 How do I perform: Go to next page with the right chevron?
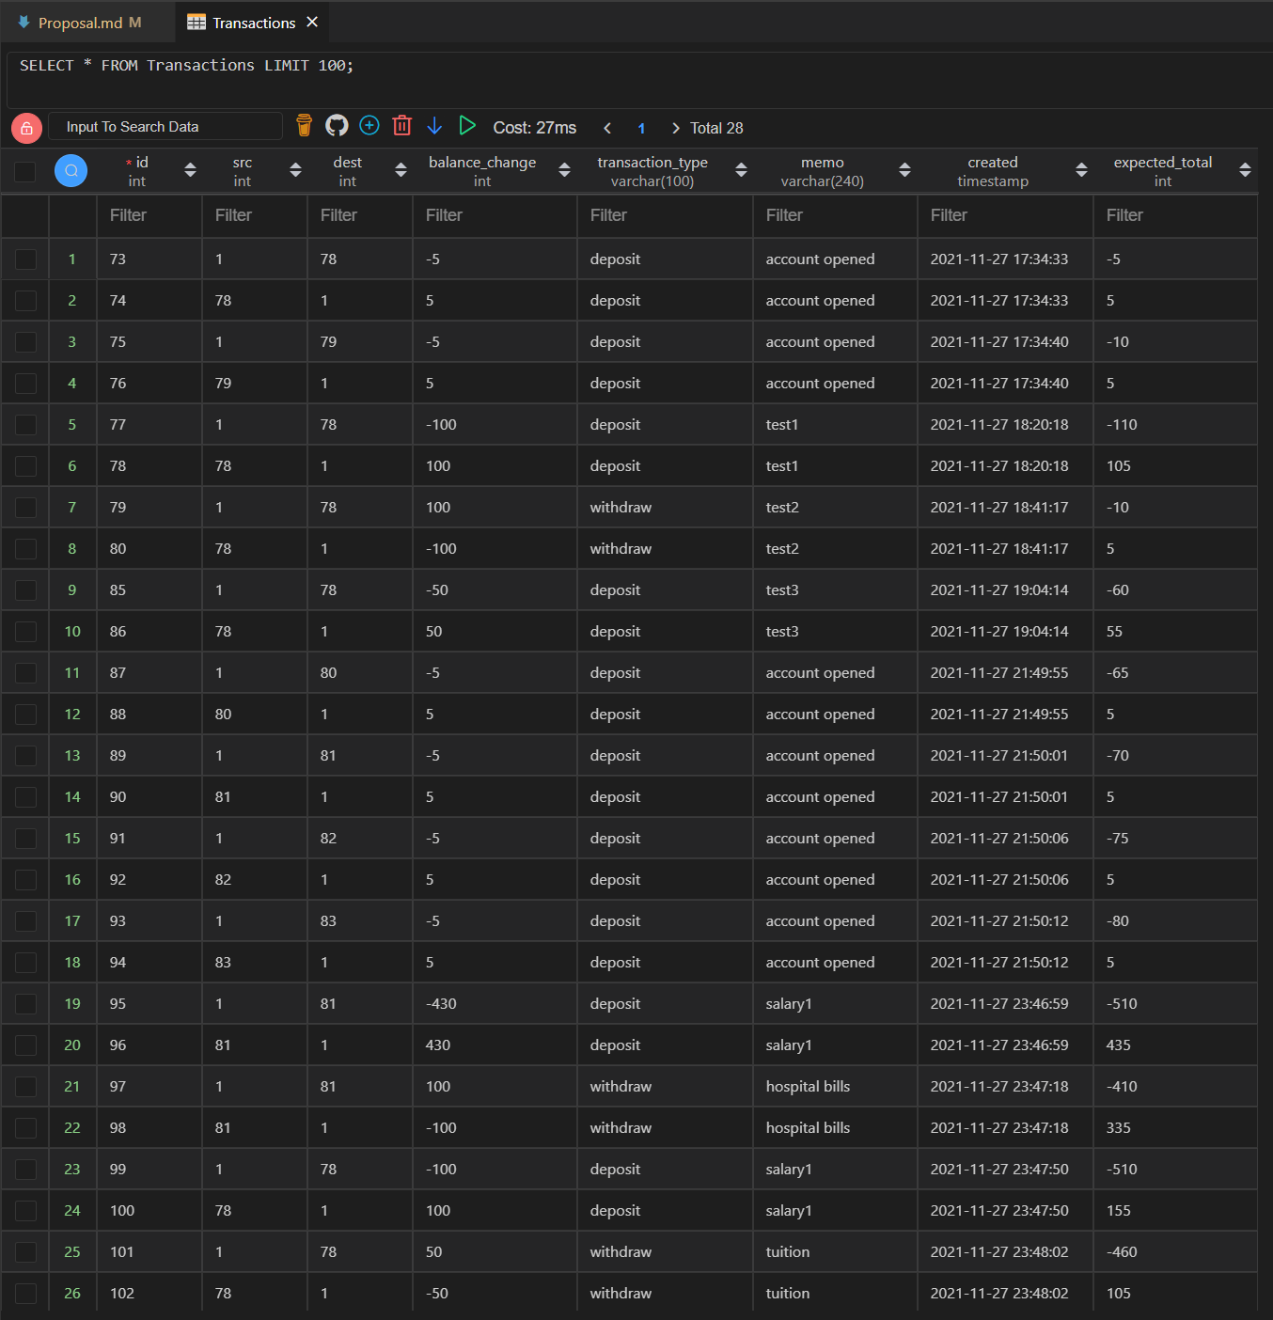[x=675, y=127]
